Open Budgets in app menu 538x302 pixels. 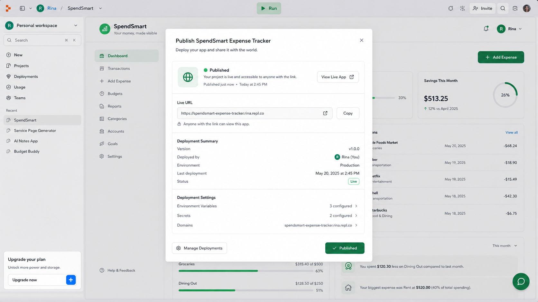126,94
